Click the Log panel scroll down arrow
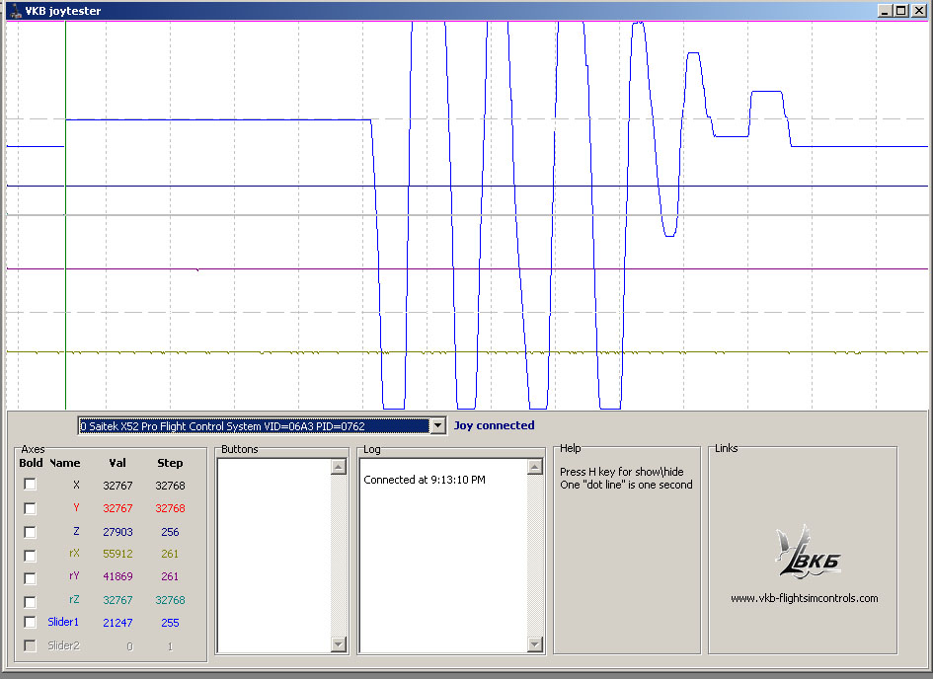This screenshot has width=933, height=679. click(534, 643)
